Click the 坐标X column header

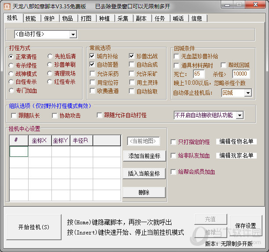point(40,140)
